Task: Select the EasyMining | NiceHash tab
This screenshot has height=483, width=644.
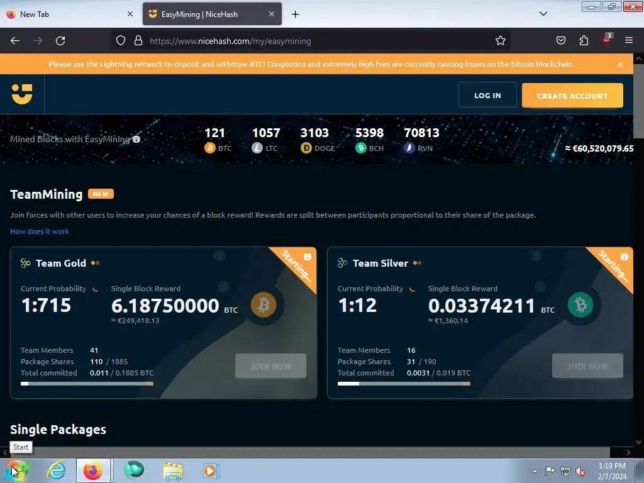Action: coord(212,14)
